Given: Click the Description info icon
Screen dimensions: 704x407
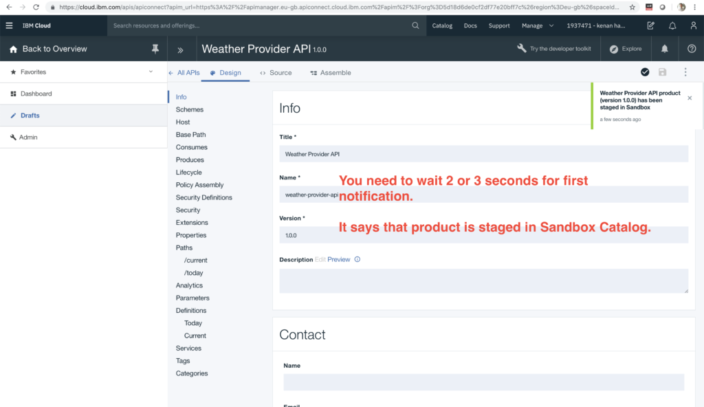Looking at the screenshot, I should point(357,259).
